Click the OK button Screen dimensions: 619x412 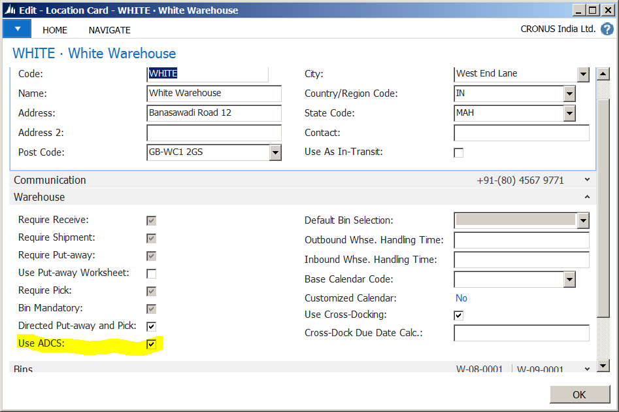pos(580,394)
